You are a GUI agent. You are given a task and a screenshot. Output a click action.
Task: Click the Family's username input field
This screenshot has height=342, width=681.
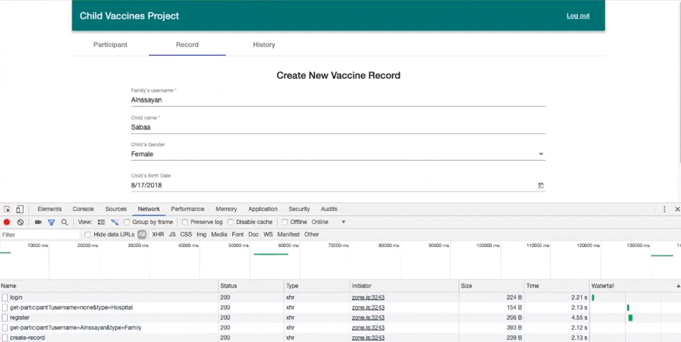338,100
